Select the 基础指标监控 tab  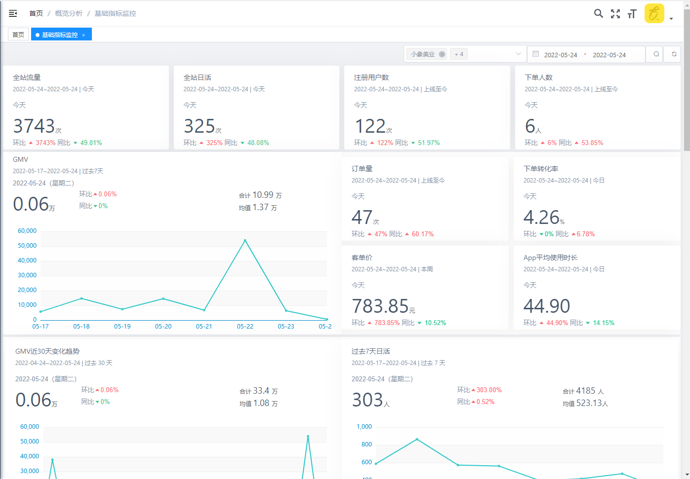[59, 35]
